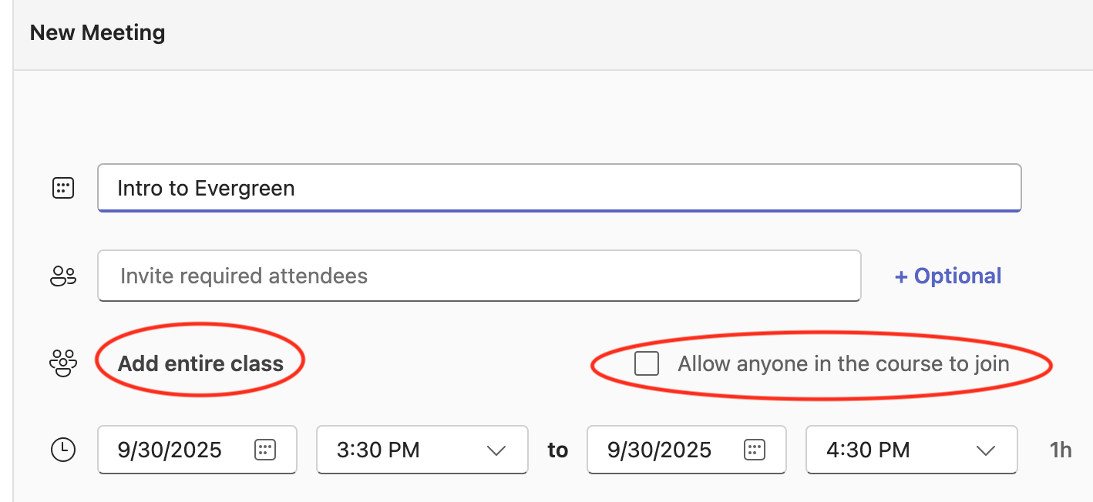This screenshot has width=1093, height=502.
Task: Click the entire class group icon
Action: (x=63, y=363)
